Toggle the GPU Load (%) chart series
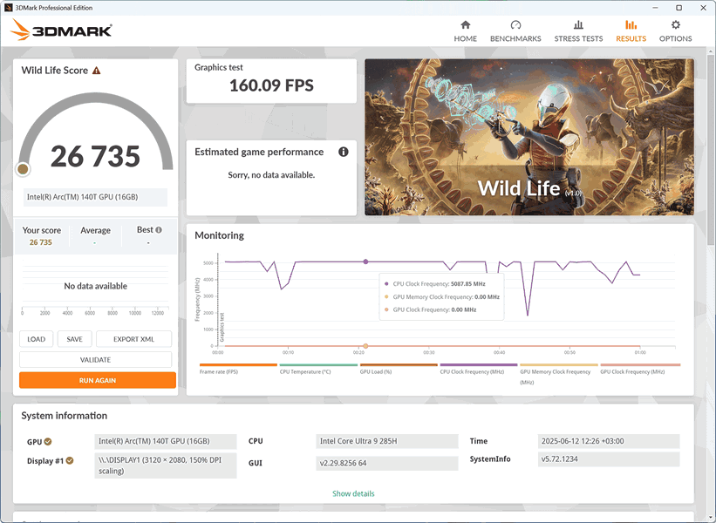716x523 pixels. coord(399,370)
